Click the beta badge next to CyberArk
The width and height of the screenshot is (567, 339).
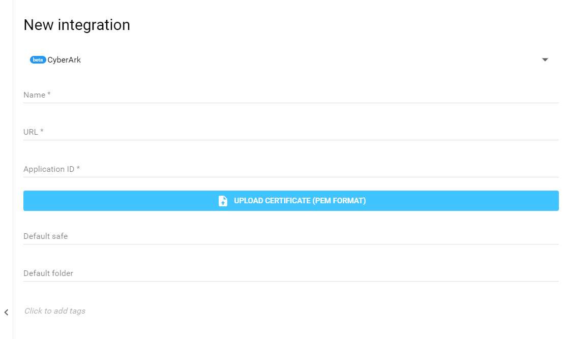coord(38,60)
